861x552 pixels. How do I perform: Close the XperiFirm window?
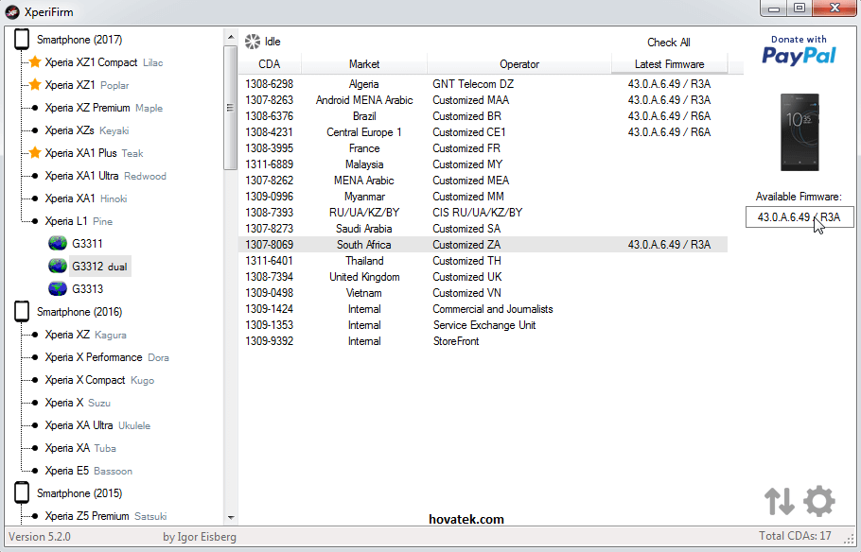(835, 8)
